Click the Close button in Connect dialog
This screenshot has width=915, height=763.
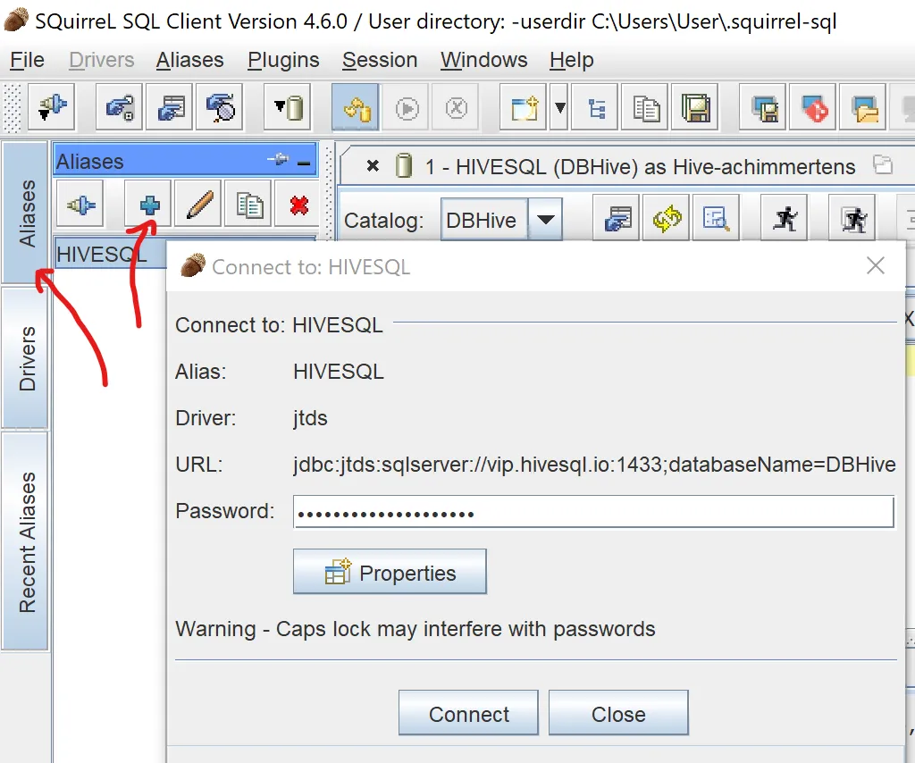pyautogui.click(x=618, y=713)
